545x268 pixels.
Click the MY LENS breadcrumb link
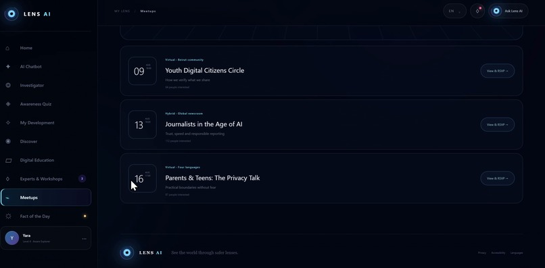click(x=122, y=11)
